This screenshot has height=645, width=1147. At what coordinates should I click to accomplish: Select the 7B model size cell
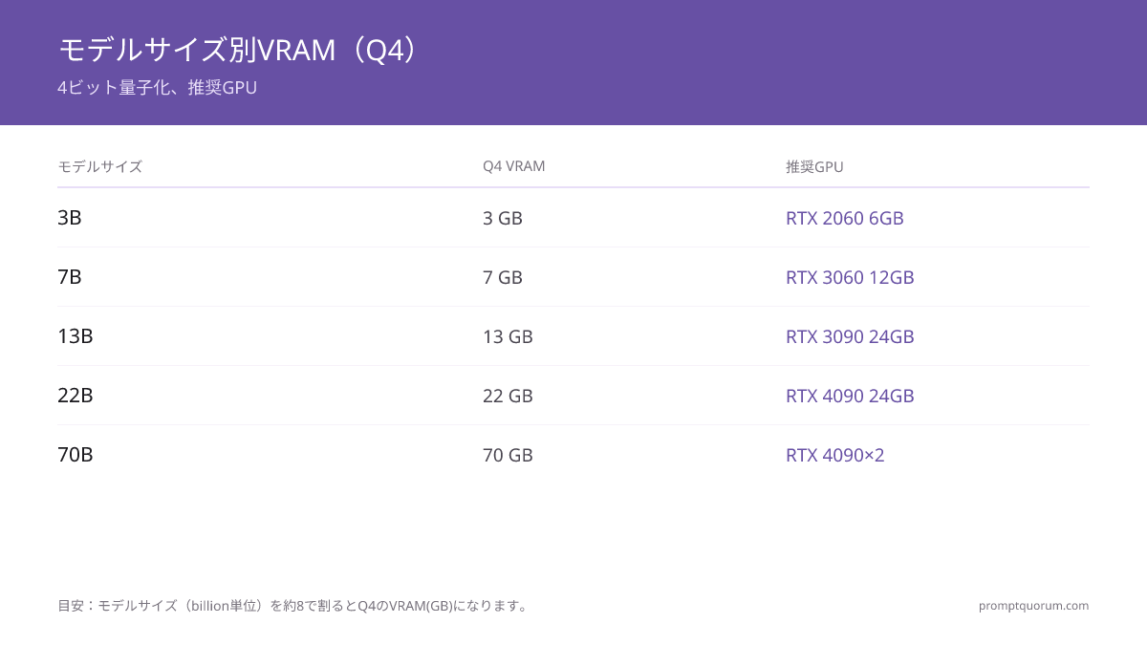pyautogui.click(x=70, y=277)
